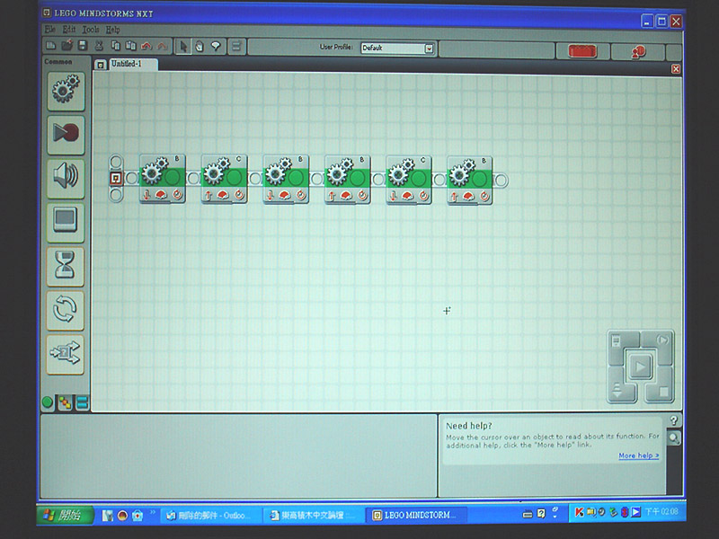The height and width of the screenshot is (539, 719).
Task: Switch to the Common palette green circle
Action: [x=48, y=402]
